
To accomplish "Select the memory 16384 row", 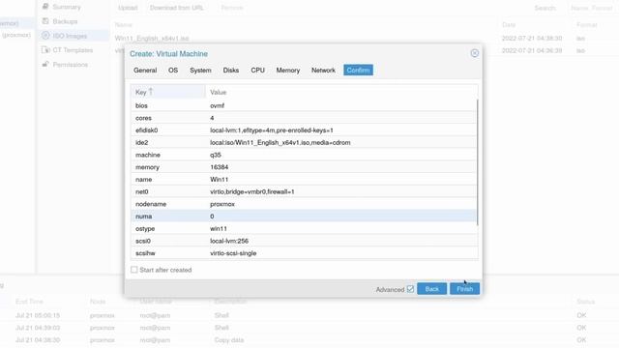I will pos(303,167).
